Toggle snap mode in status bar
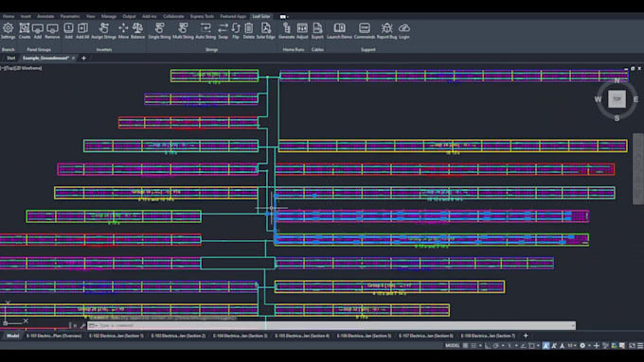This screenshot has width=644, height=362. click(x=474, y=346)
